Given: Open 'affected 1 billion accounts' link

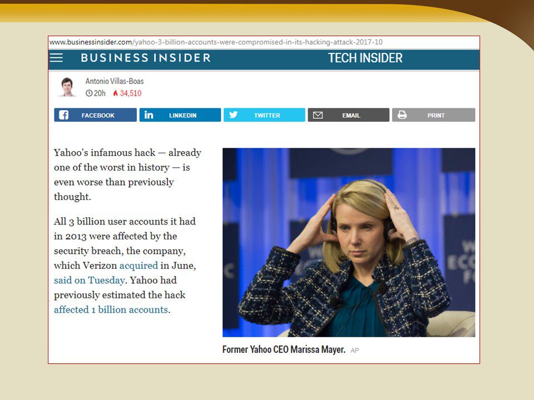Looking at the screenshot, I should point(111,309).
